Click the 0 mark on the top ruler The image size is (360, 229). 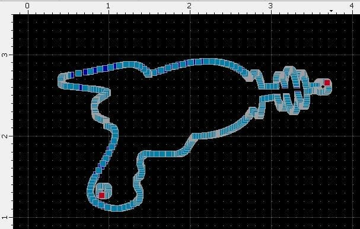coord(27,6)
